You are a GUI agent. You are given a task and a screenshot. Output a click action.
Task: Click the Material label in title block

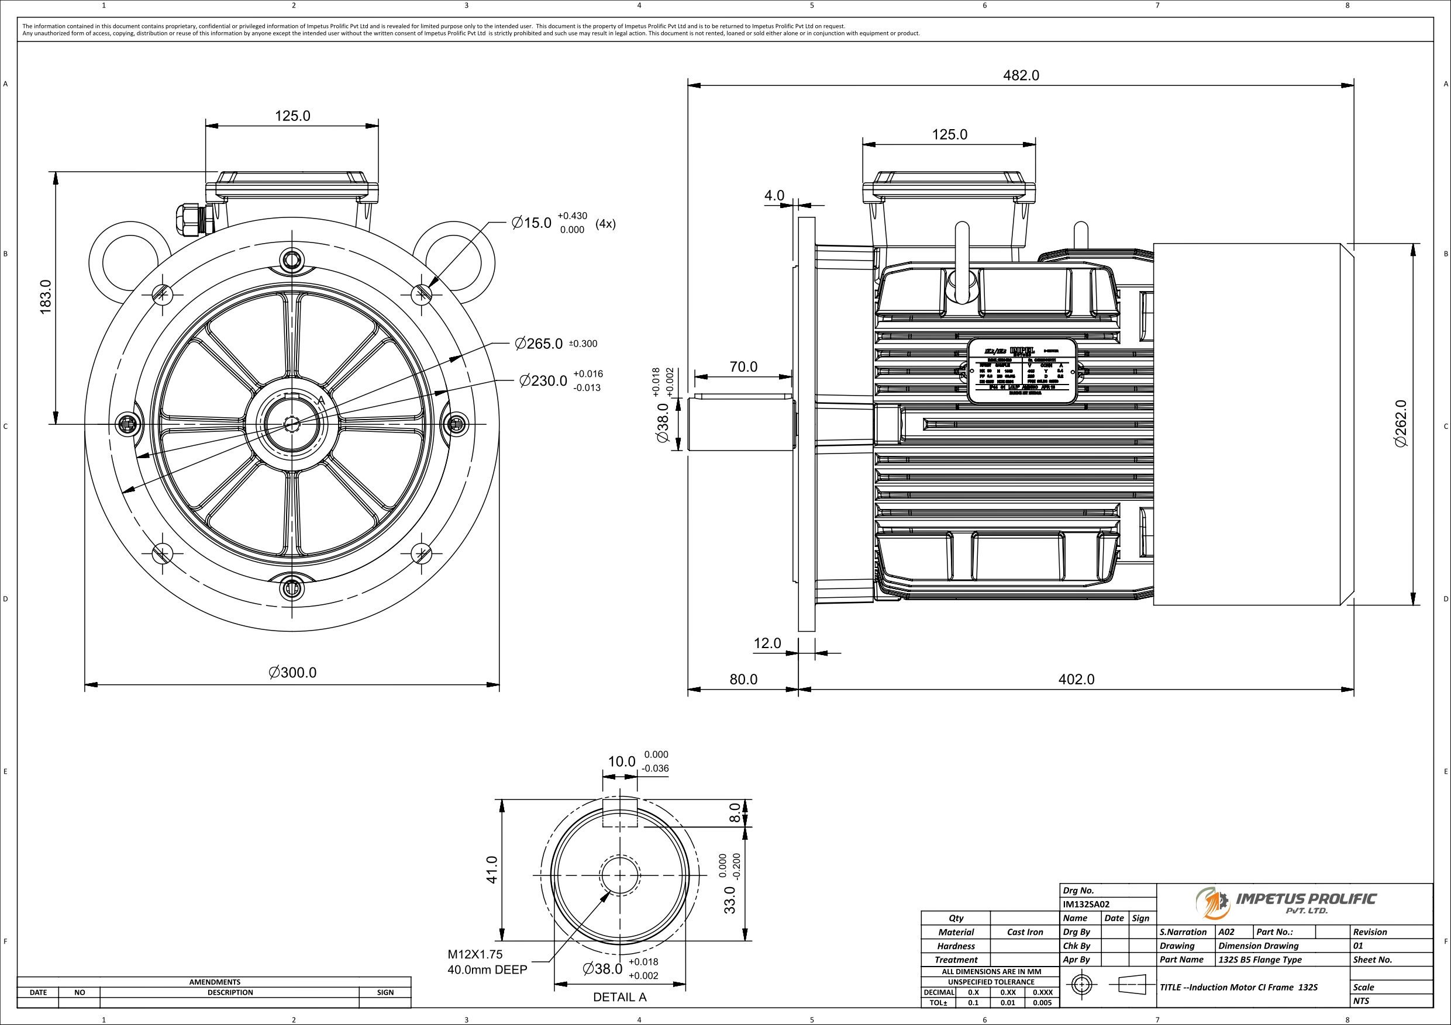pos(956,932)
